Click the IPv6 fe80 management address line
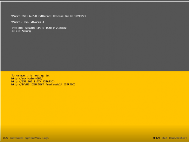This screenshot has height=142, width=189. click(x=43, y=84)
